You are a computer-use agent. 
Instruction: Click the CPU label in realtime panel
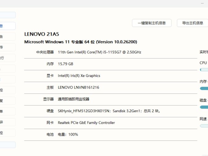(x=203, y=63)
